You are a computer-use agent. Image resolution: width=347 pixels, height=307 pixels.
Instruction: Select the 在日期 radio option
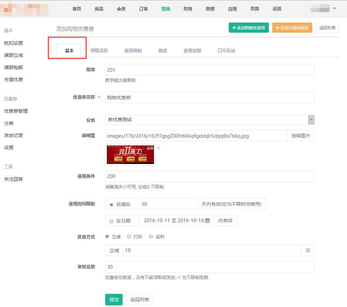click(x=112, y=221)
